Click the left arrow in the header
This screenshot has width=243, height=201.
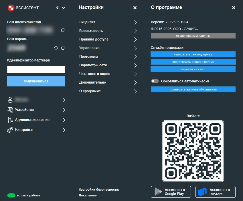point(58,8)
